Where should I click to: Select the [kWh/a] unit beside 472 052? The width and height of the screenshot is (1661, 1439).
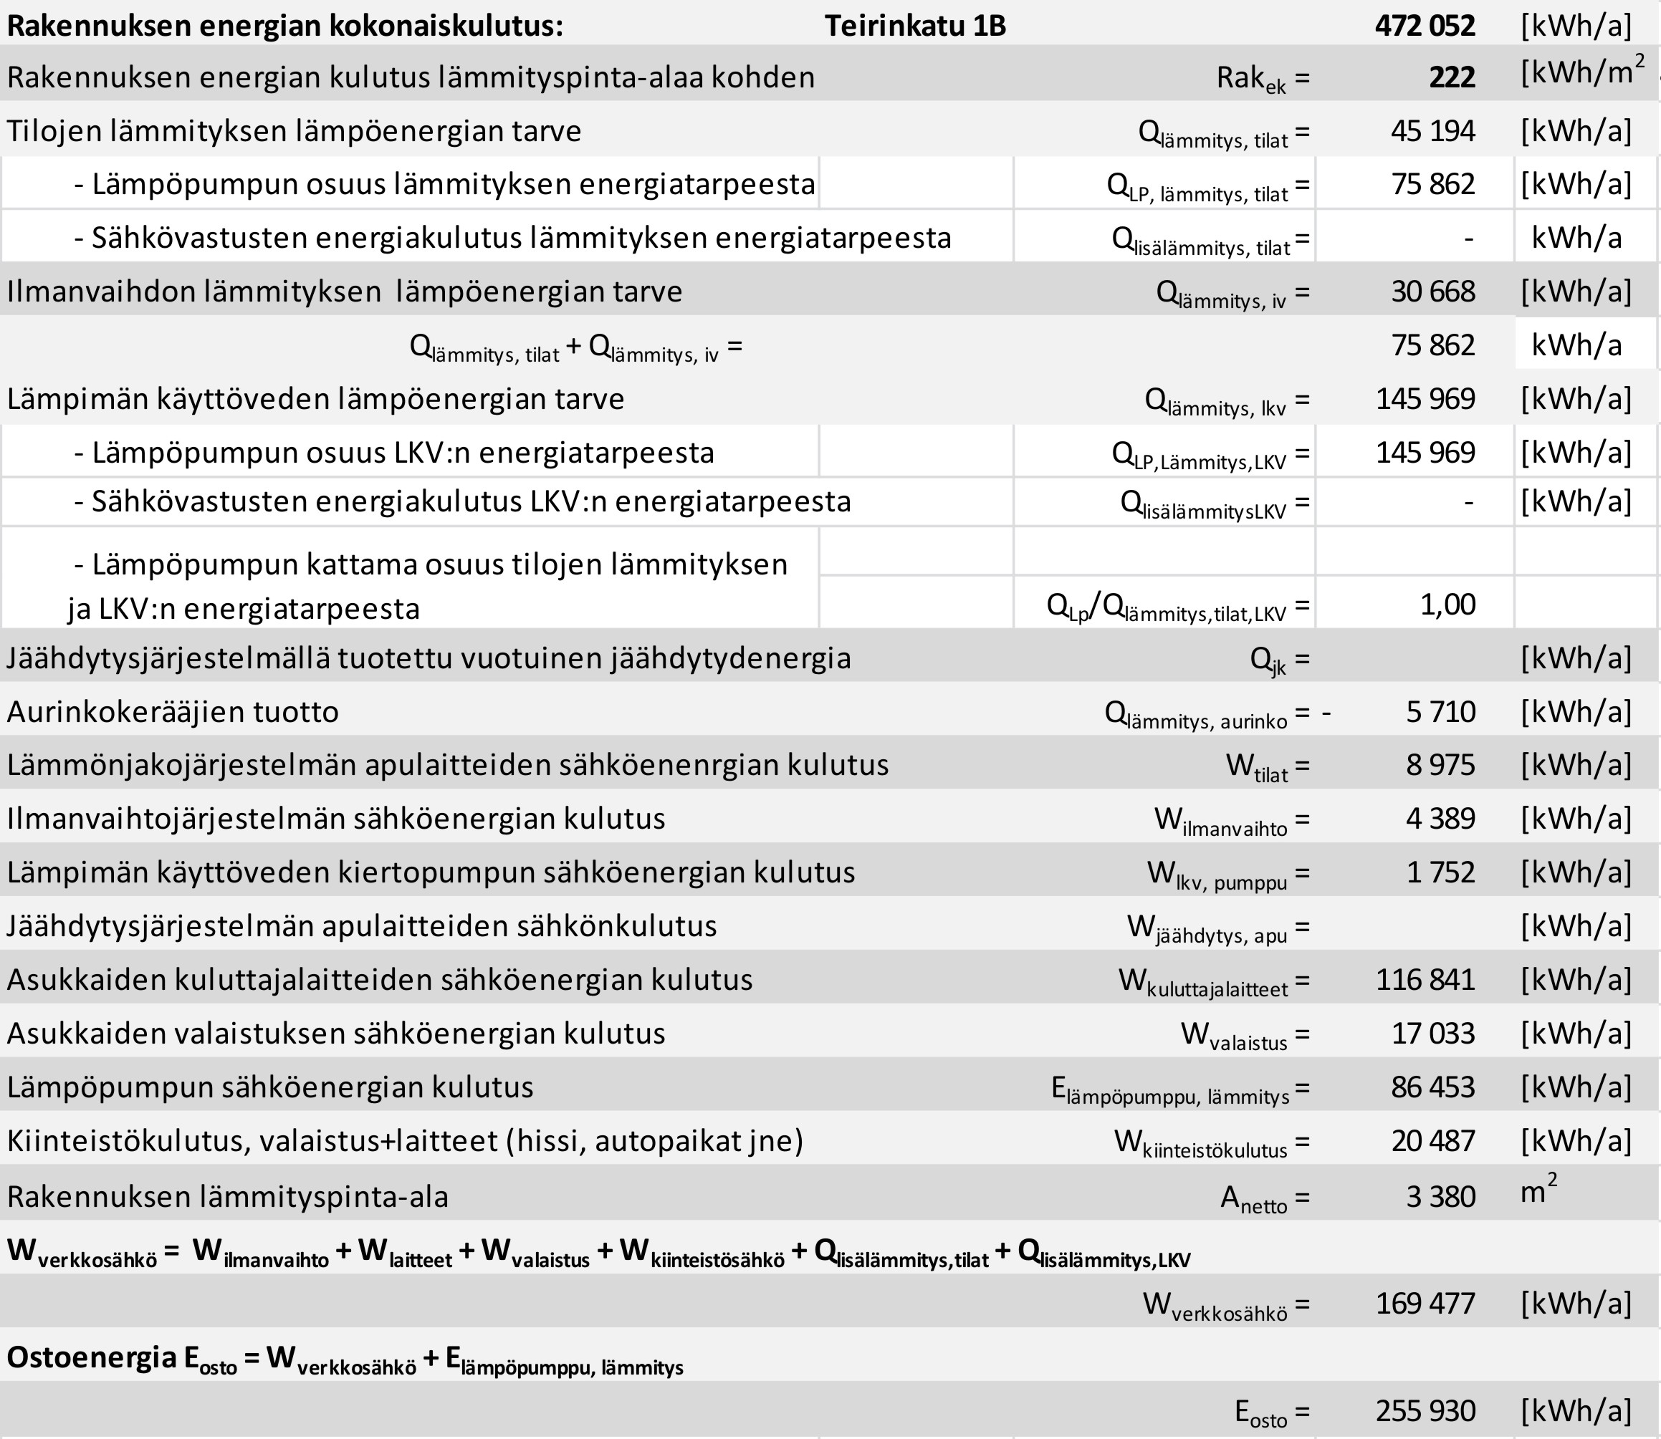[x=1576, y=26]
